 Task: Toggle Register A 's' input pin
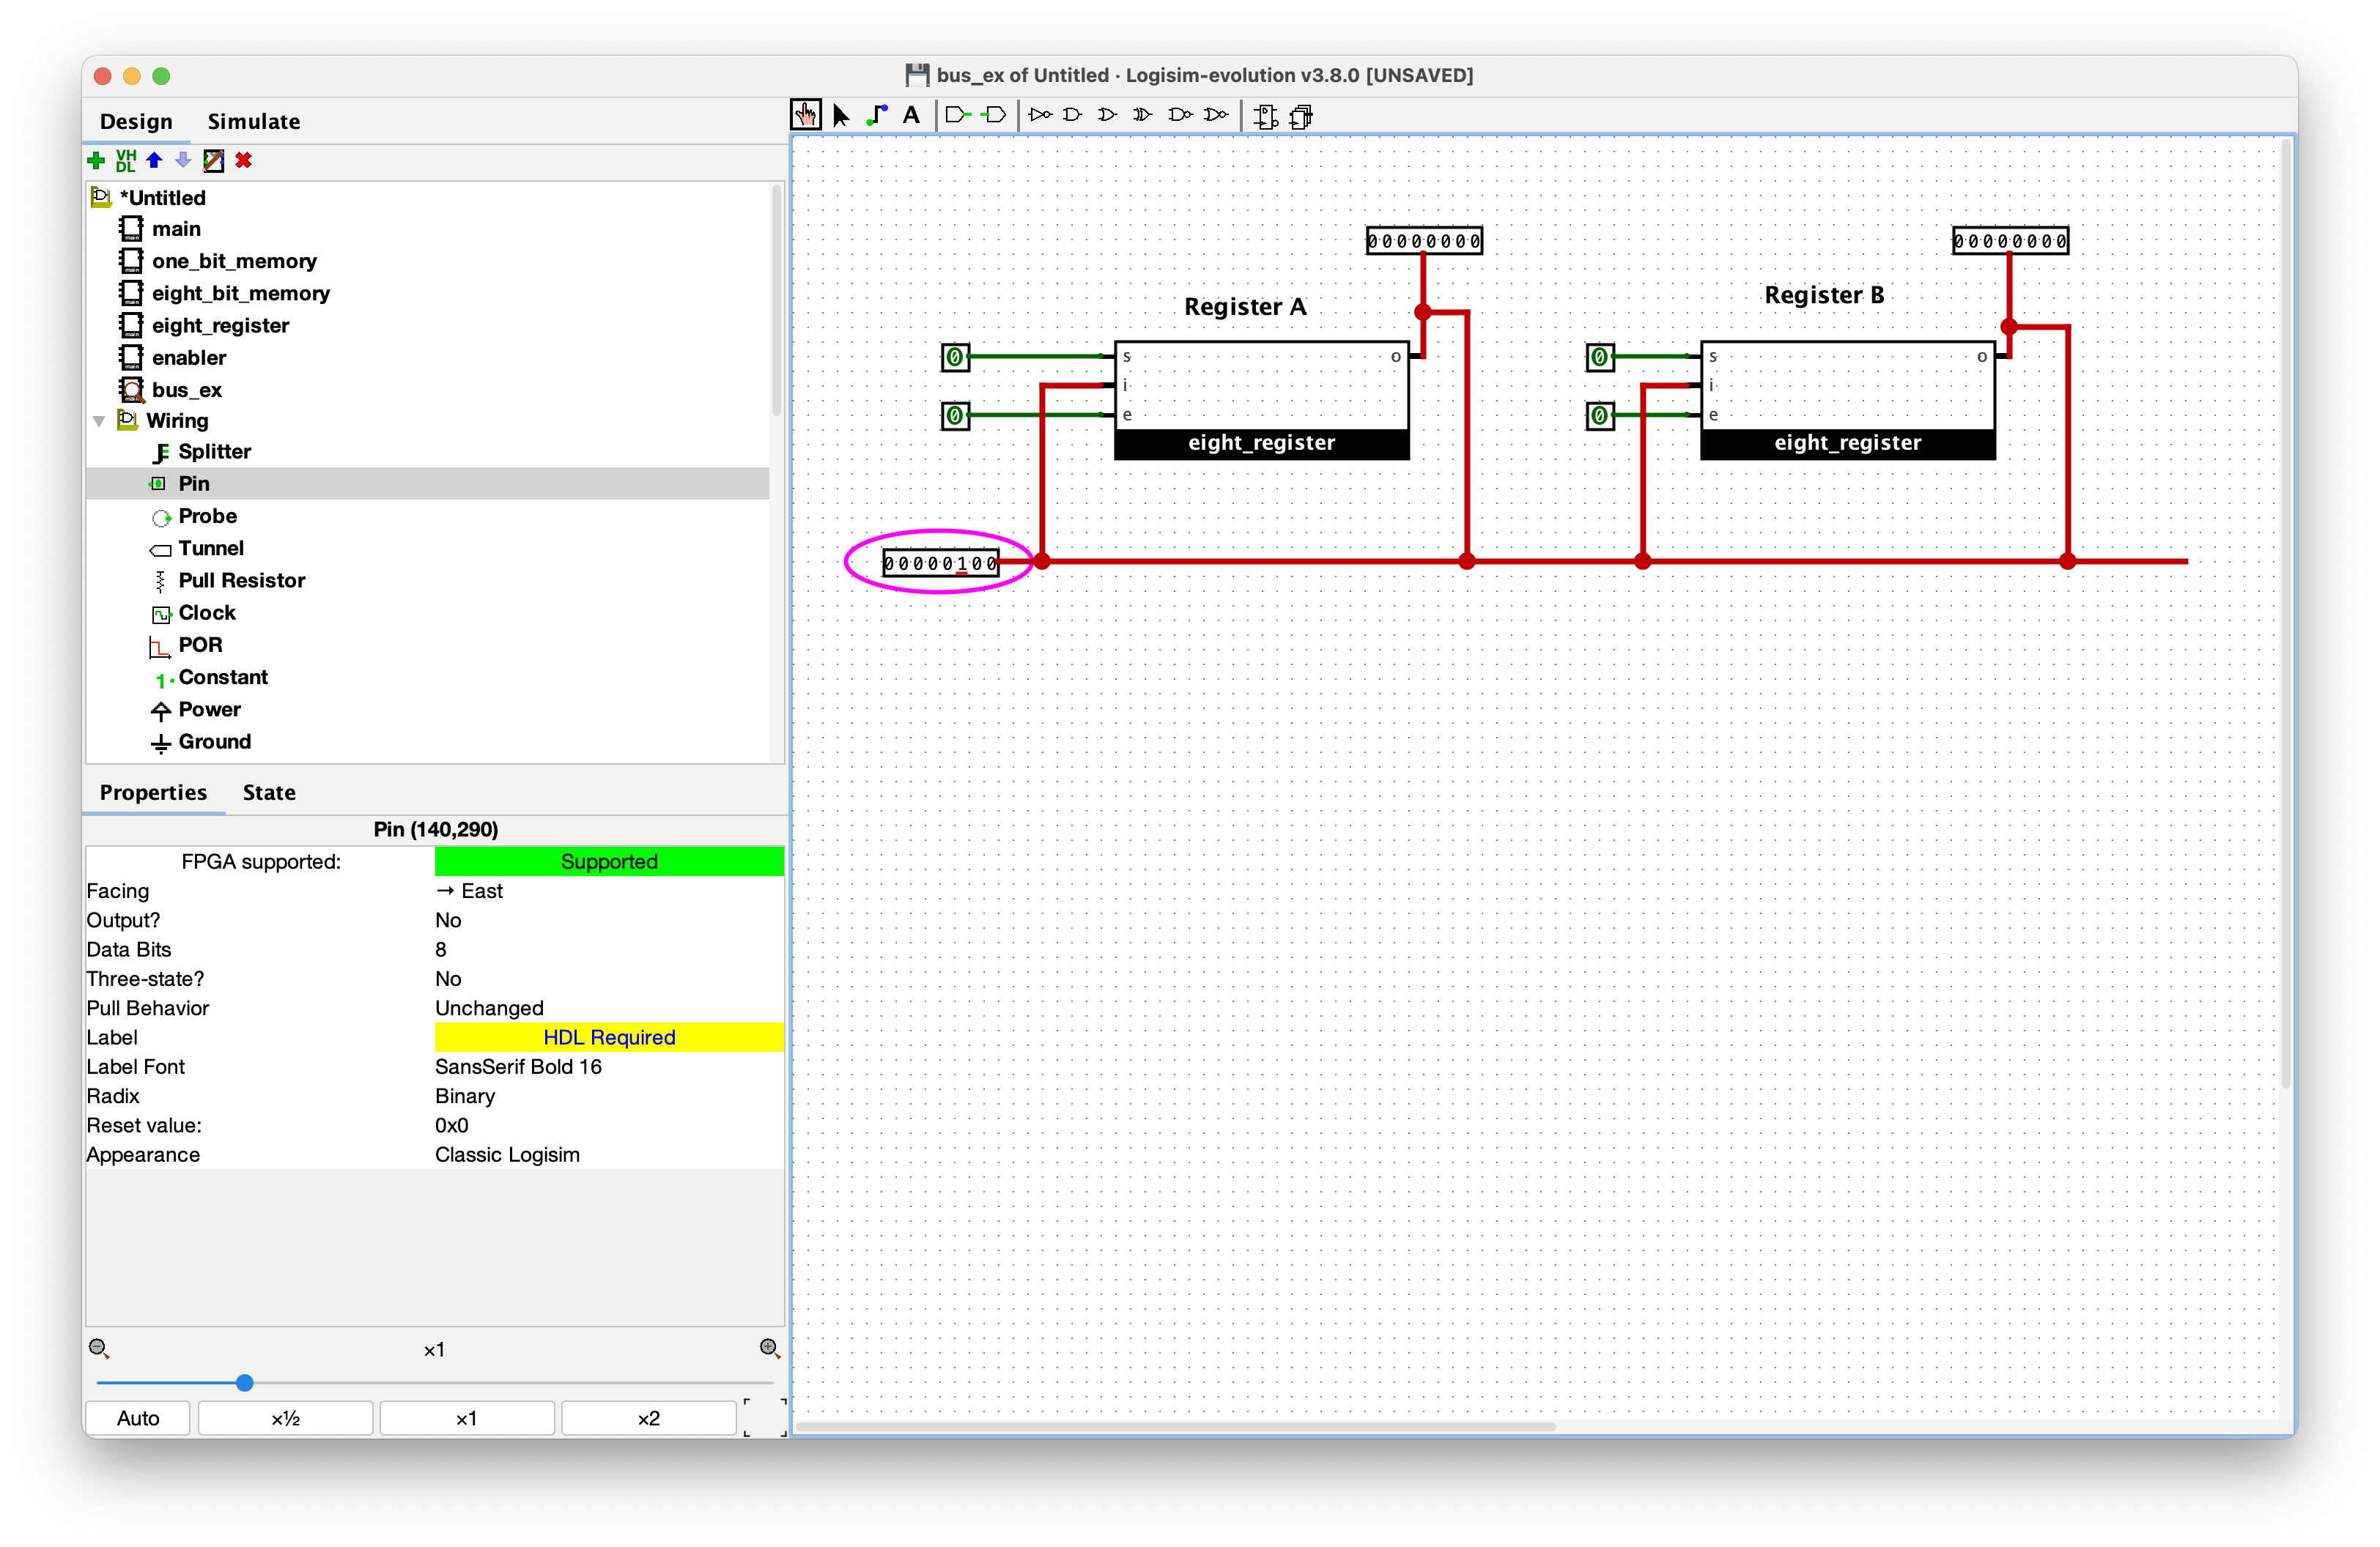point(955,357)
